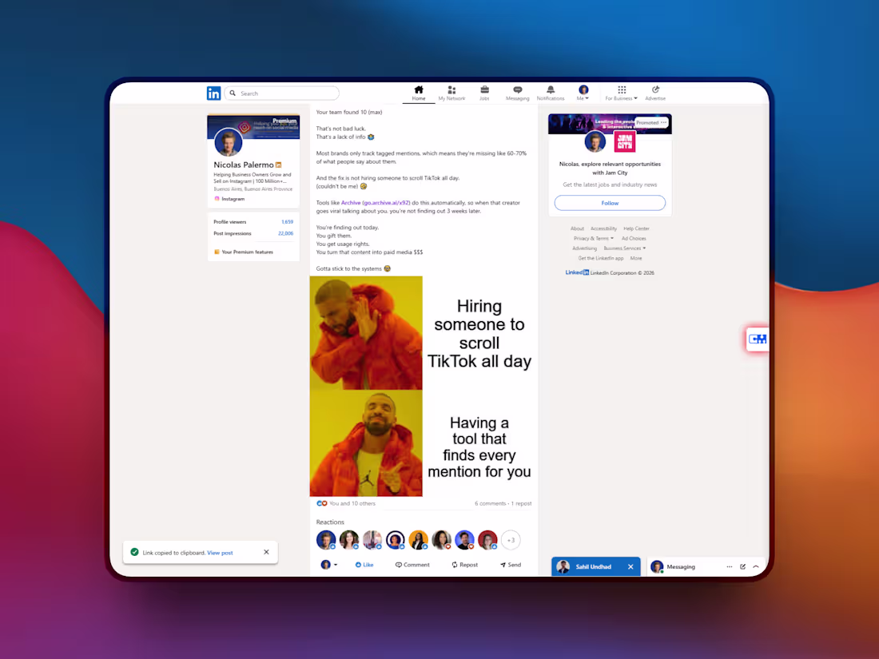879x659 pixels.
Task: Click the compose new message icon
Action: tap(743, 566)
